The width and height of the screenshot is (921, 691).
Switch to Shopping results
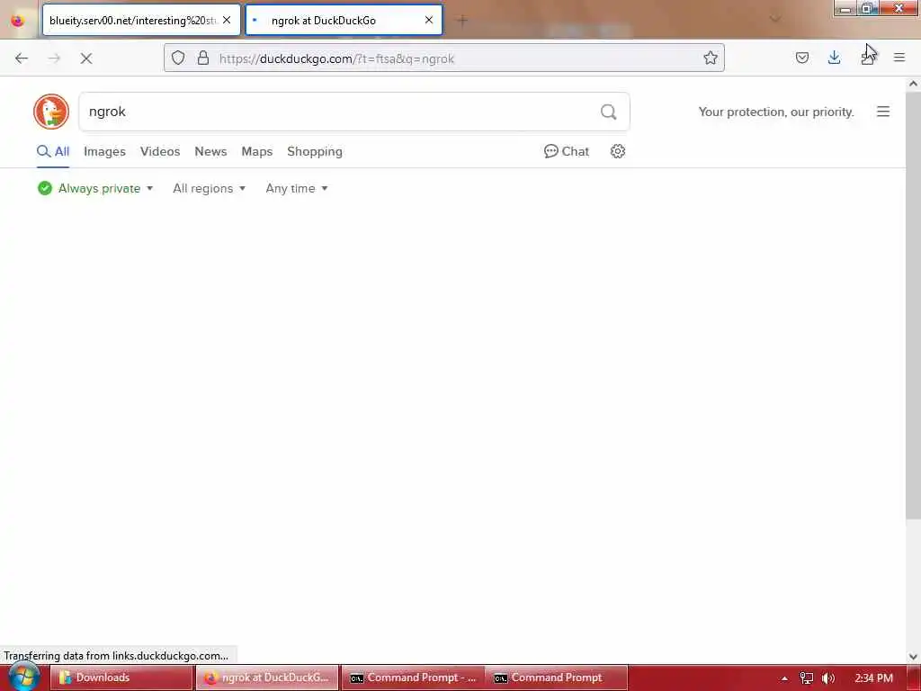pos(315,151)
